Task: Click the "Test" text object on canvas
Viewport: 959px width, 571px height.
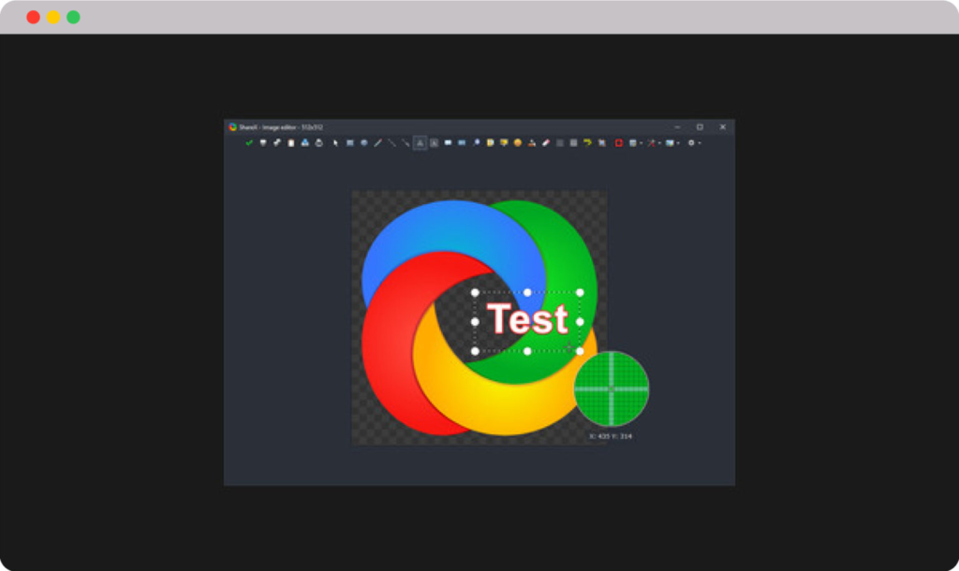Action: 527,320
